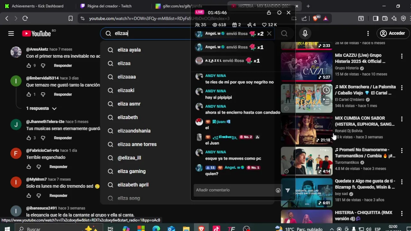Viewport: 411px width, 231px height.
Task: Dislike the comment by @AresAketz
Action: coord(43,65)
